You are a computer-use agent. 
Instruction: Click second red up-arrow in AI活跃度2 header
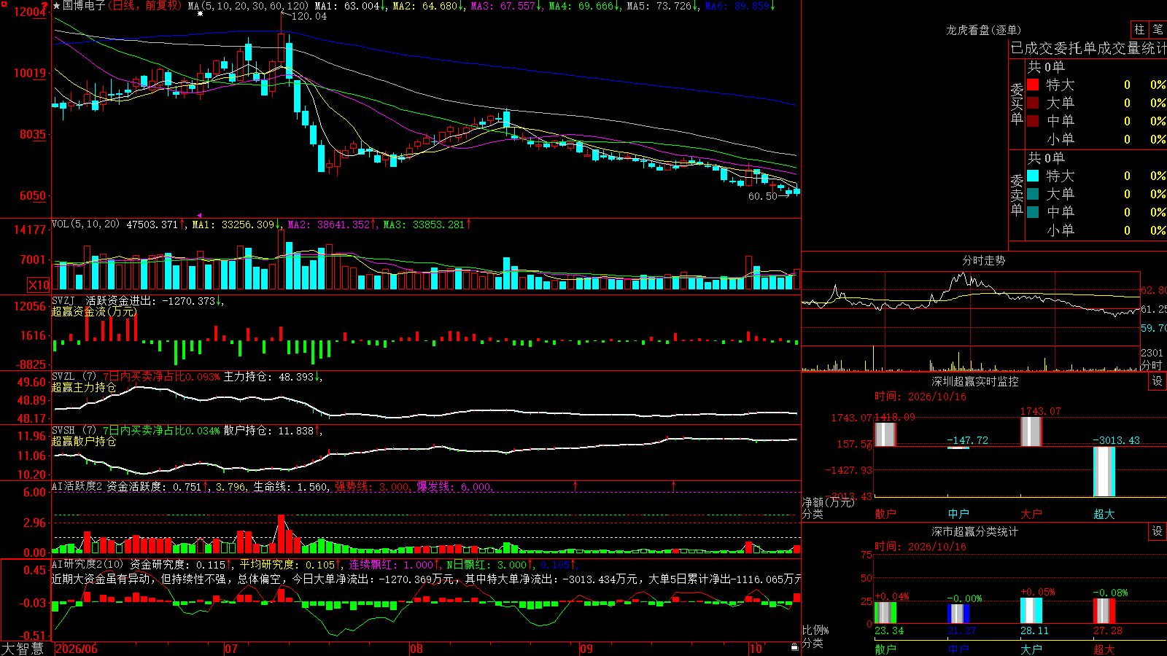(673, 485)
